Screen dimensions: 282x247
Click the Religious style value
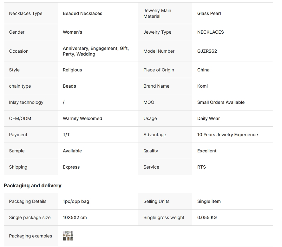72,70
